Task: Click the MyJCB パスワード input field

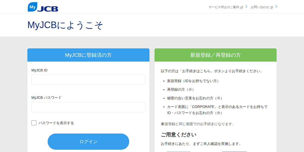Action: click(x=88, y=107)
